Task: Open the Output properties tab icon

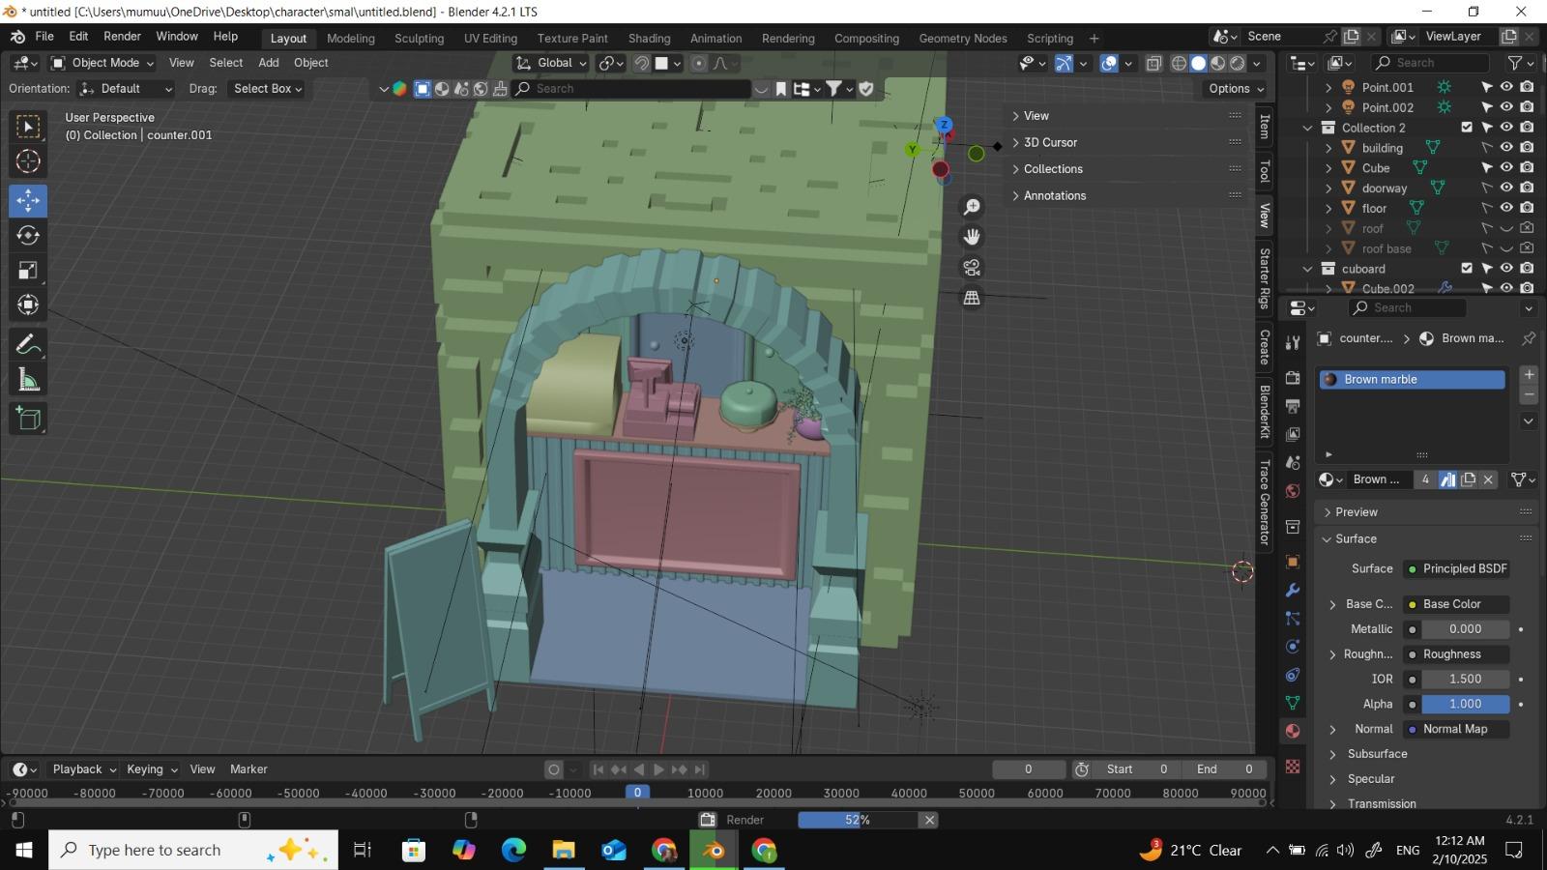Action: 1293,406
